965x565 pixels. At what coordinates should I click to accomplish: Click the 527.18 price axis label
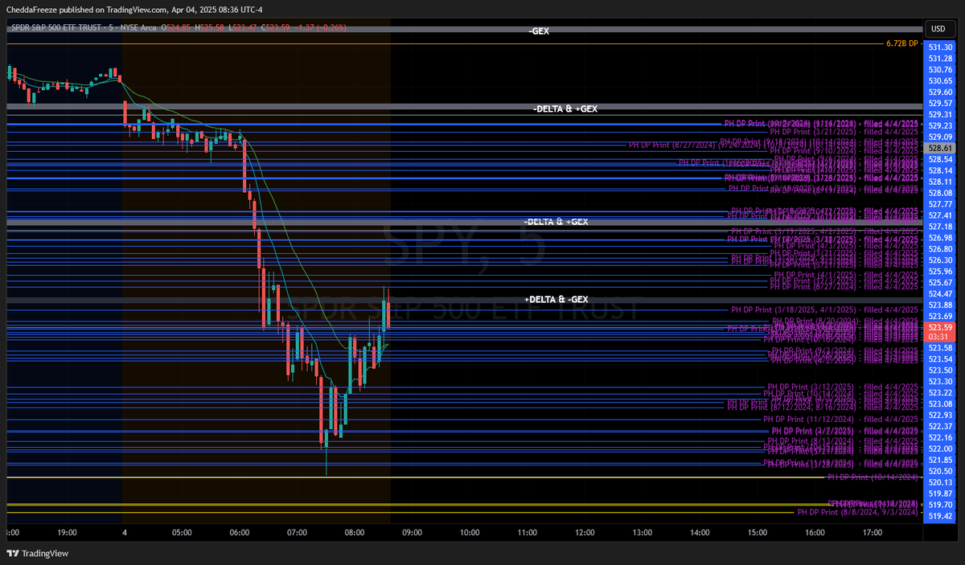click(x=940, y=227)
